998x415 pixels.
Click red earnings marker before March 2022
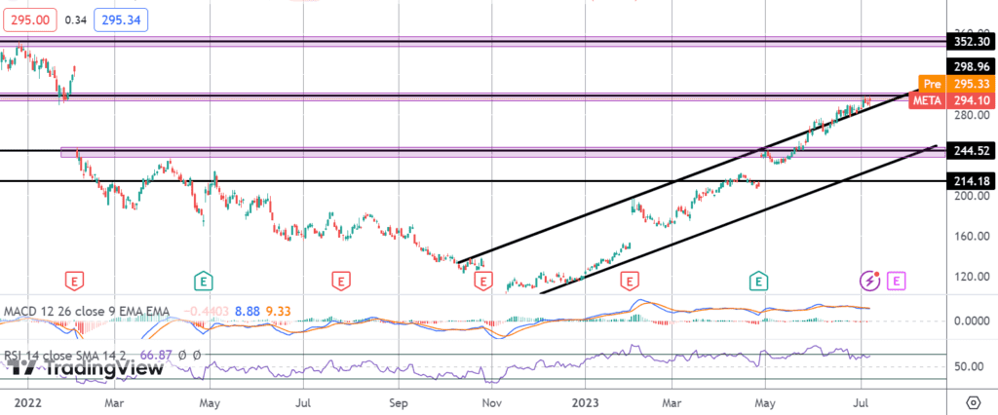click(x=73, y=281)
